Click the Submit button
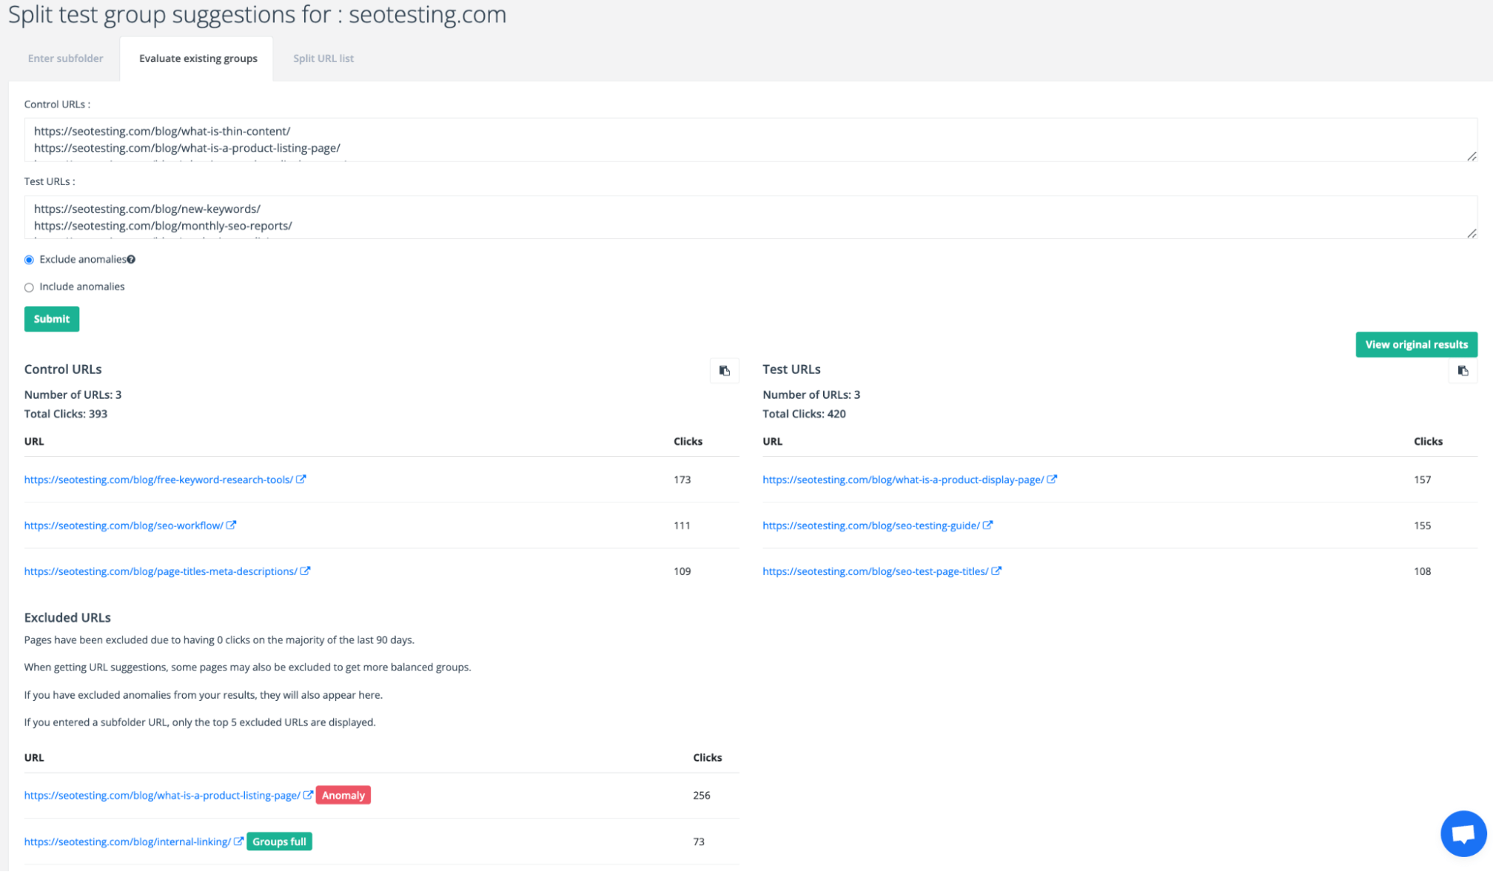This screenshot has width=1493, height=872. tap(51, 319)
